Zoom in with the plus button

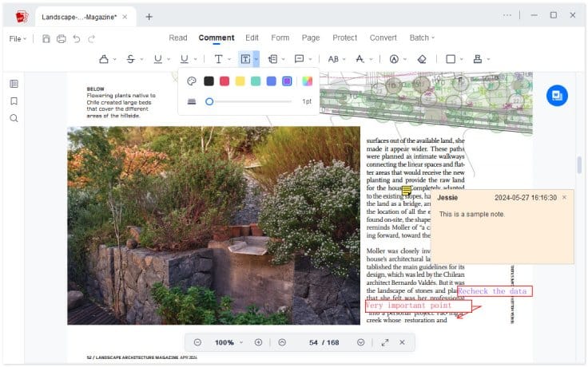pyautogui.click(x=258, y=342)
